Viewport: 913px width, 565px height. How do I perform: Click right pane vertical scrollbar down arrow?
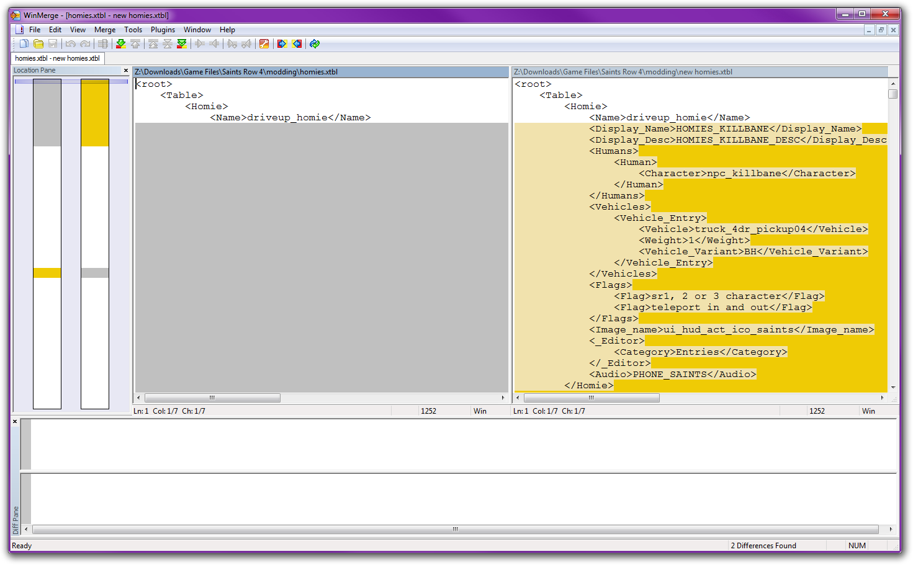893,387
